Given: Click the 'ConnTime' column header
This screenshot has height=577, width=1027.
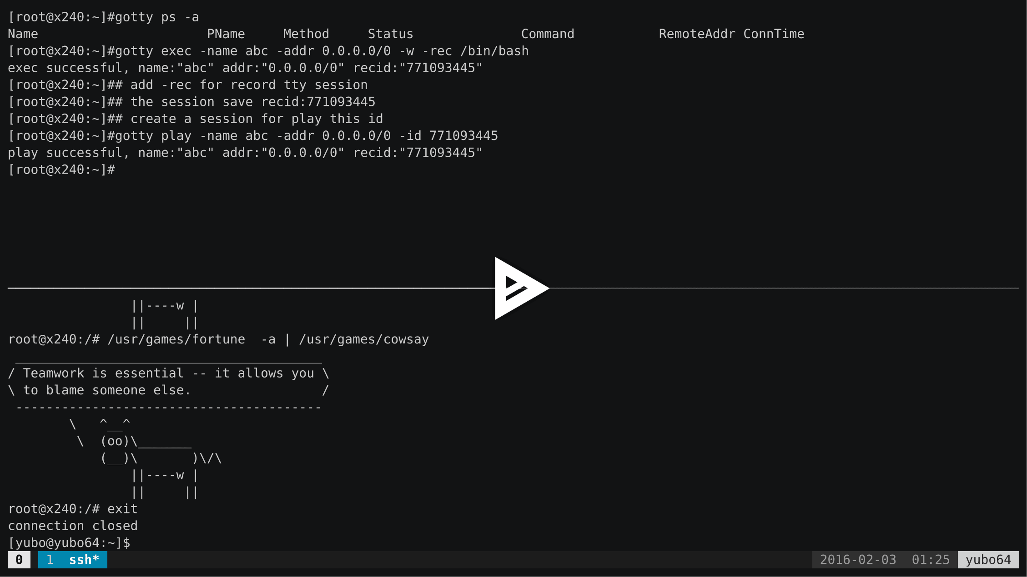Looking at the screenshot, I should pos(774,34).
